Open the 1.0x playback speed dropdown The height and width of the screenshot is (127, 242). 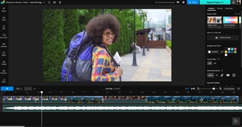coord(19,89)
